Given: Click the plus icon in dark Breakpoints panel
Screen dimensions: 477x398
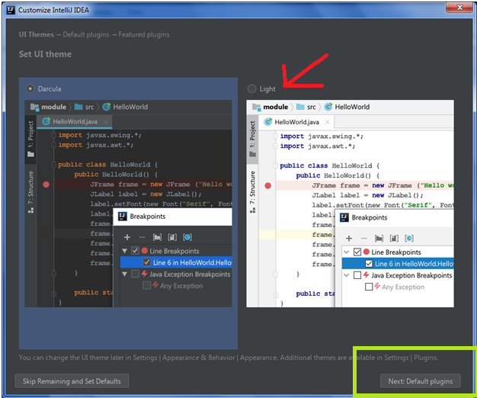Looking at the screenshot, I should tap(127, 238).
